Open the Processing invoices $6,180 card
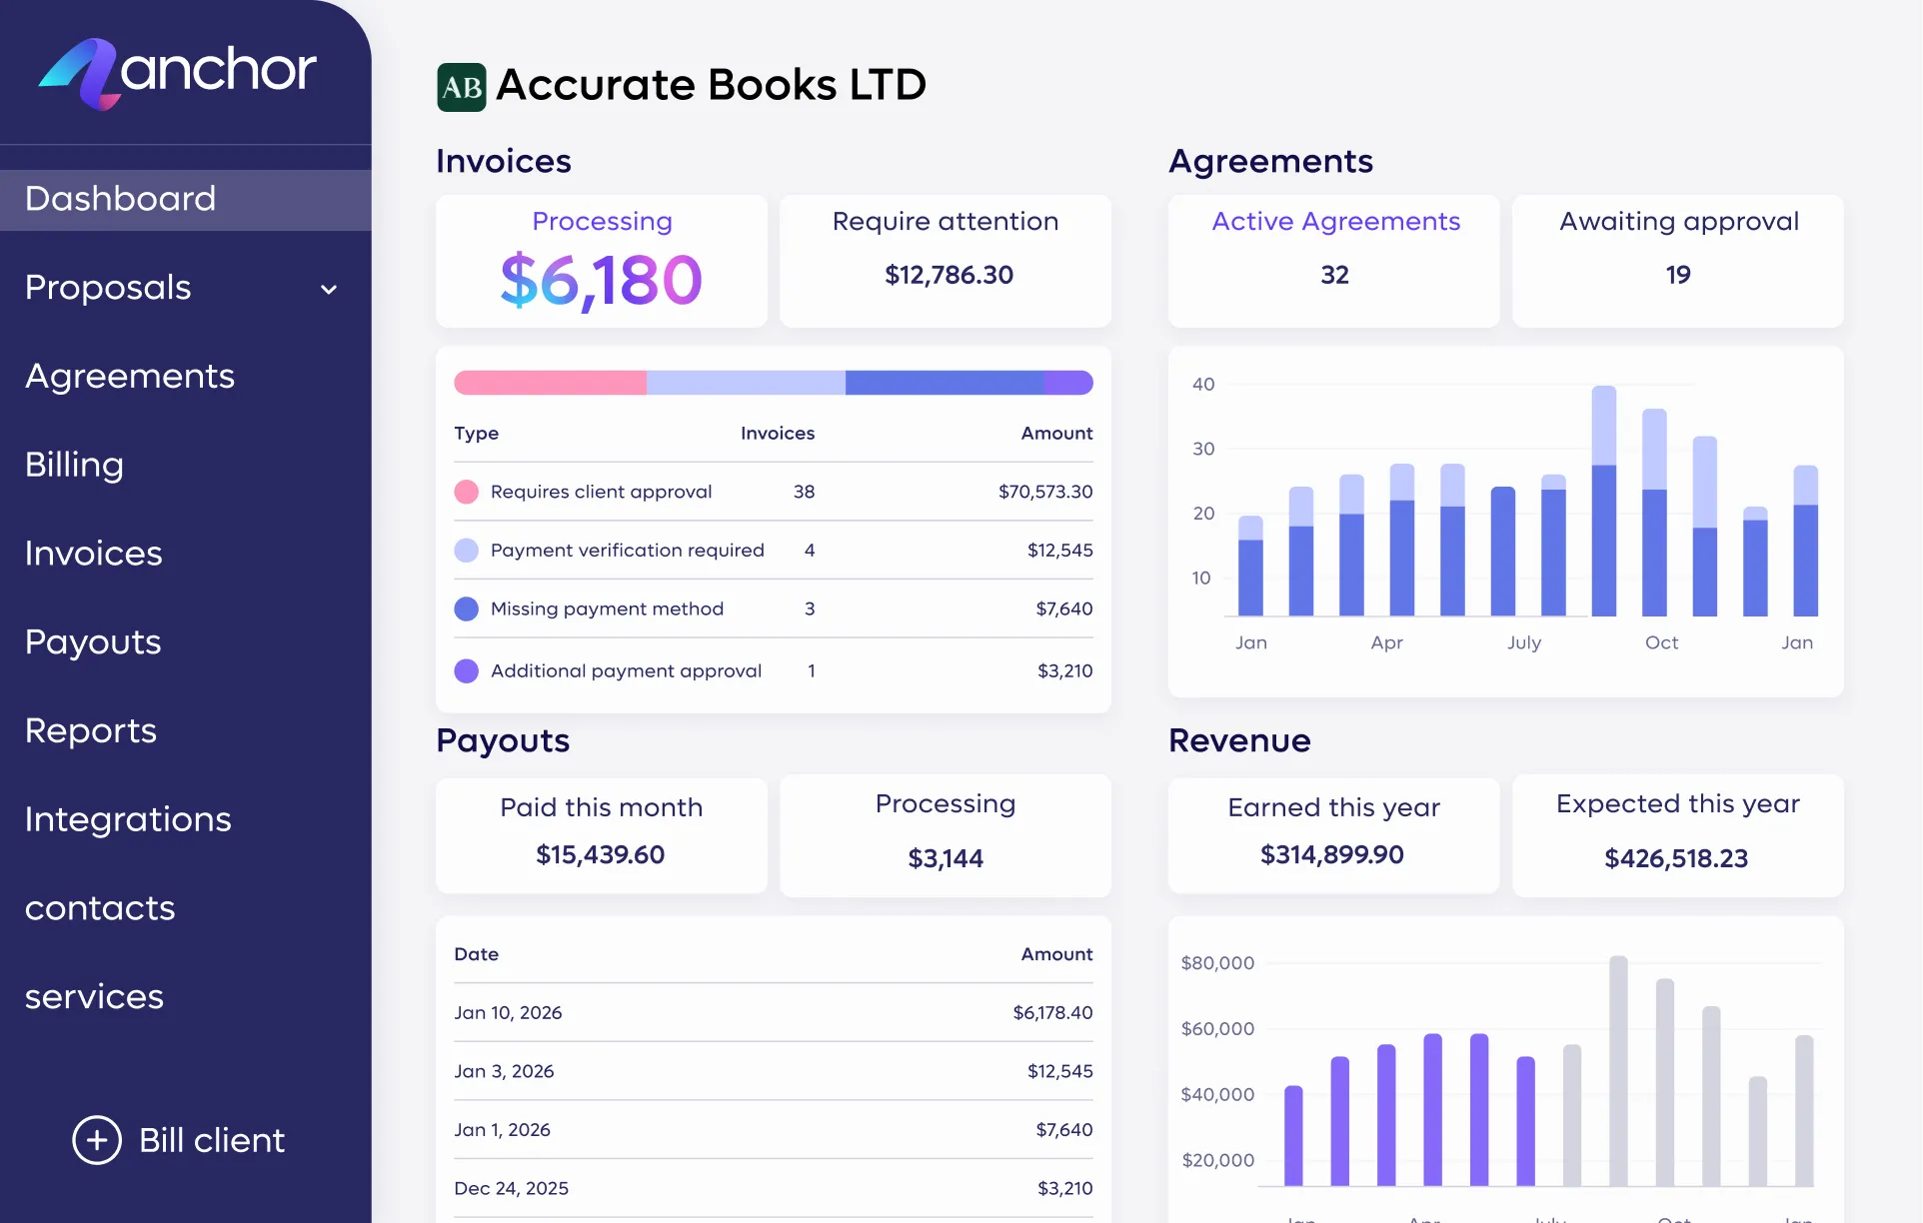This screenshot has height=1223, width=1923. (601, 262)
